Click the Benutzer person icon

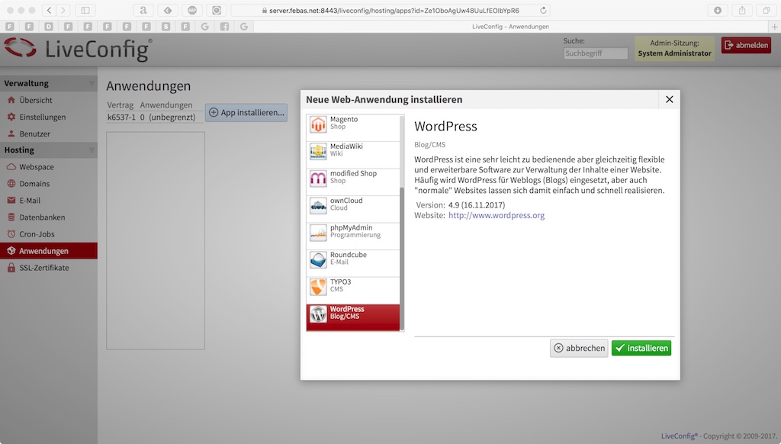tap(11, 134)
